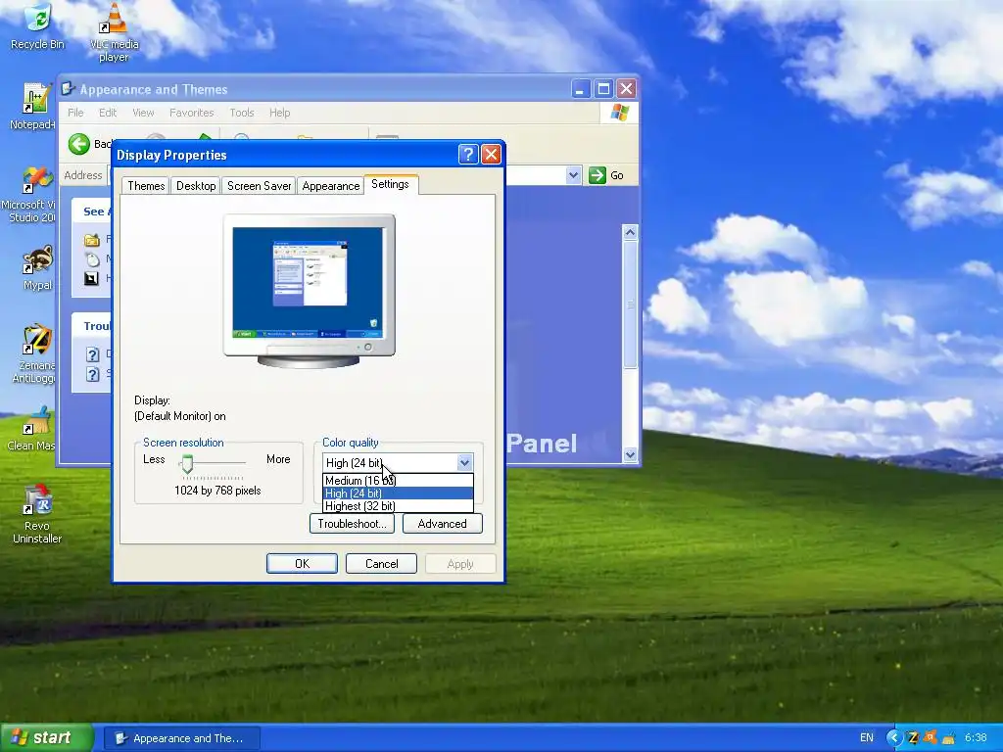Screen dimensions: 1003x752
Task: Open the Help menu
Action: [279, 113]
